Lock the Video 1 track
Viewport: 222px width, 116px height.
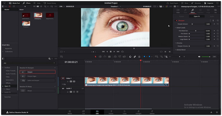(68, 81)
